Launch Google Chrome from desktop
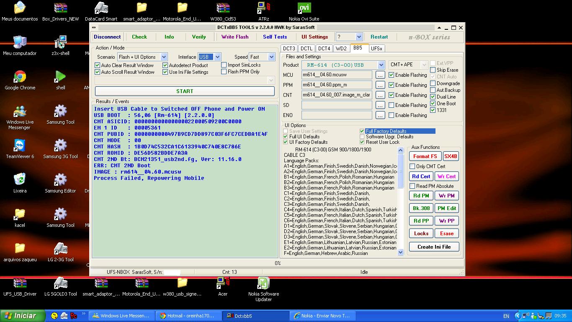Viewport: 572px width, 322px height. click(x=20, y=80)
